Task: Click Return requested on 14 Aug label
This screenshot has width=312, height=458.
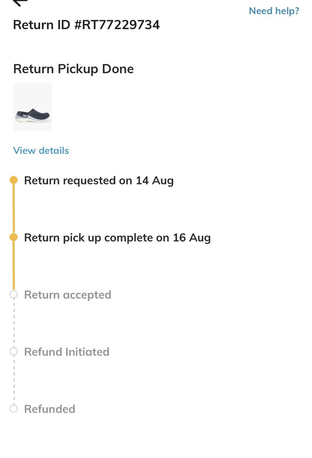Action: click(99, 181)
